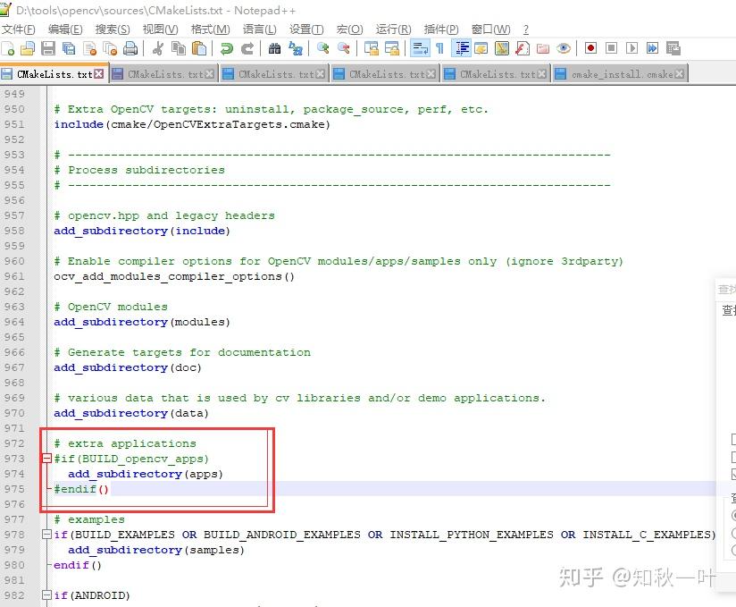Open the 搜索(S) menu
736x607 pixels.
[x=113, y=30]
